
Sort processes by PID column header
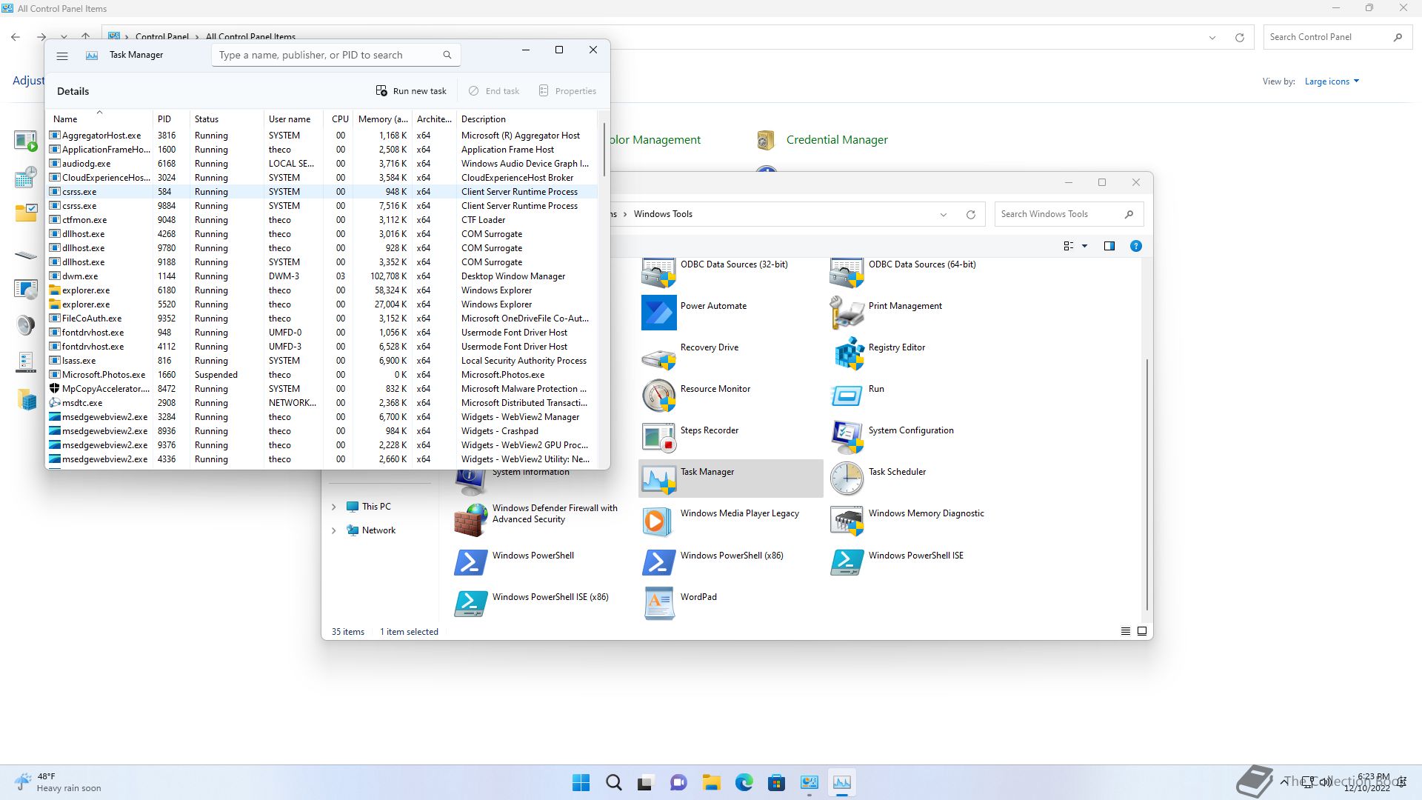(171, 119)
